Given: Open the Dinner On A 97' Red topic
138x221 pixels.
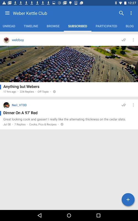Looking at the screenshot, I should tap(20, 113).
